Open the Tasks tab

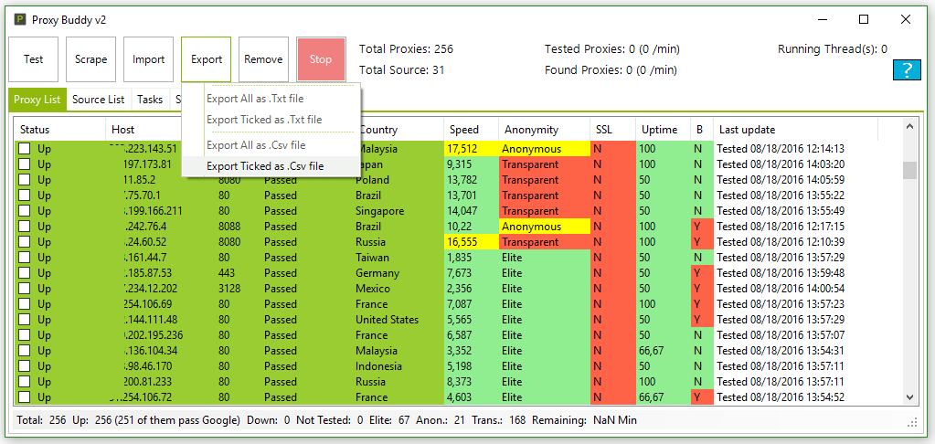click(150, 100)
